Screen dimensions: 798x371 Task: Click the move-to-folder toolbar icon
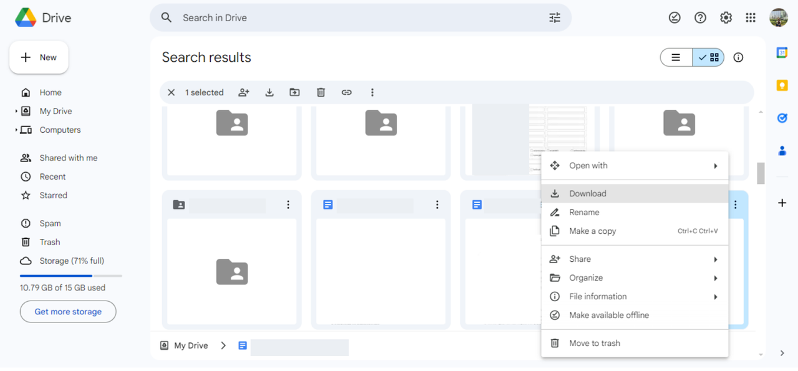[x=295, y=92]
